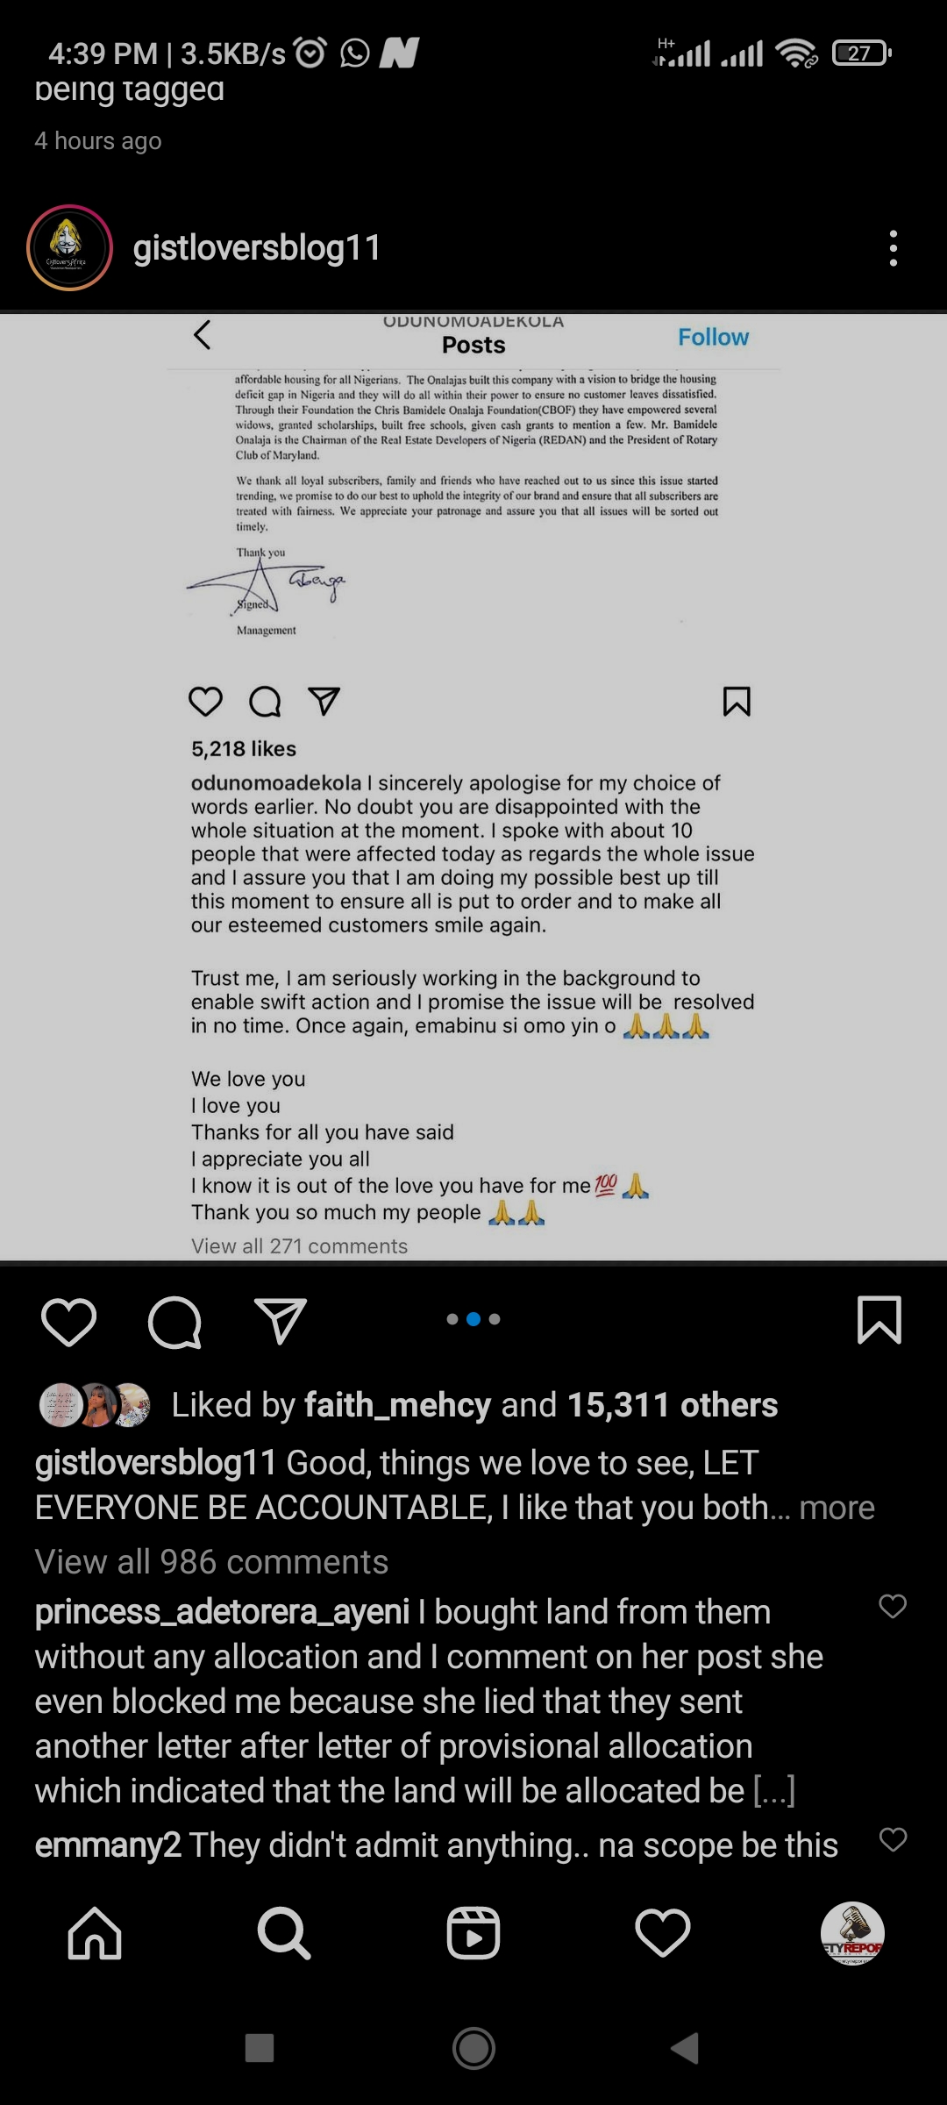This screenshot has height=2105, width=947.
Task: Open your profile tab avatar
Action: click(852, 1933)
